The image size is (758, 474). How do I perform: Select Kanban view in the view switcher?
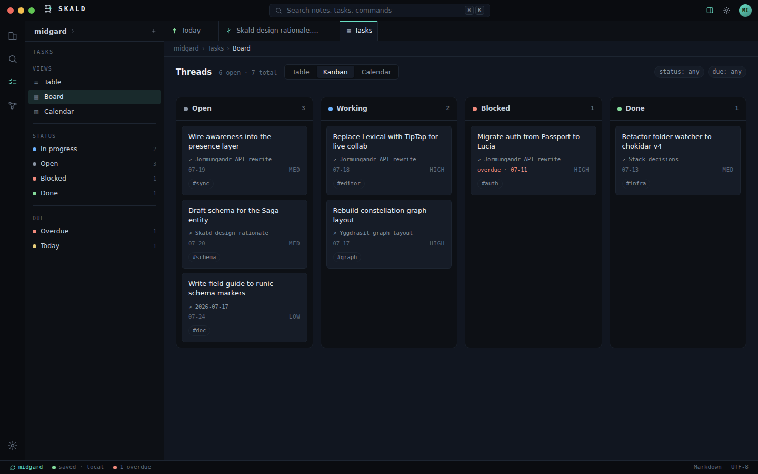pyautogui.click(x=335, y=72)
